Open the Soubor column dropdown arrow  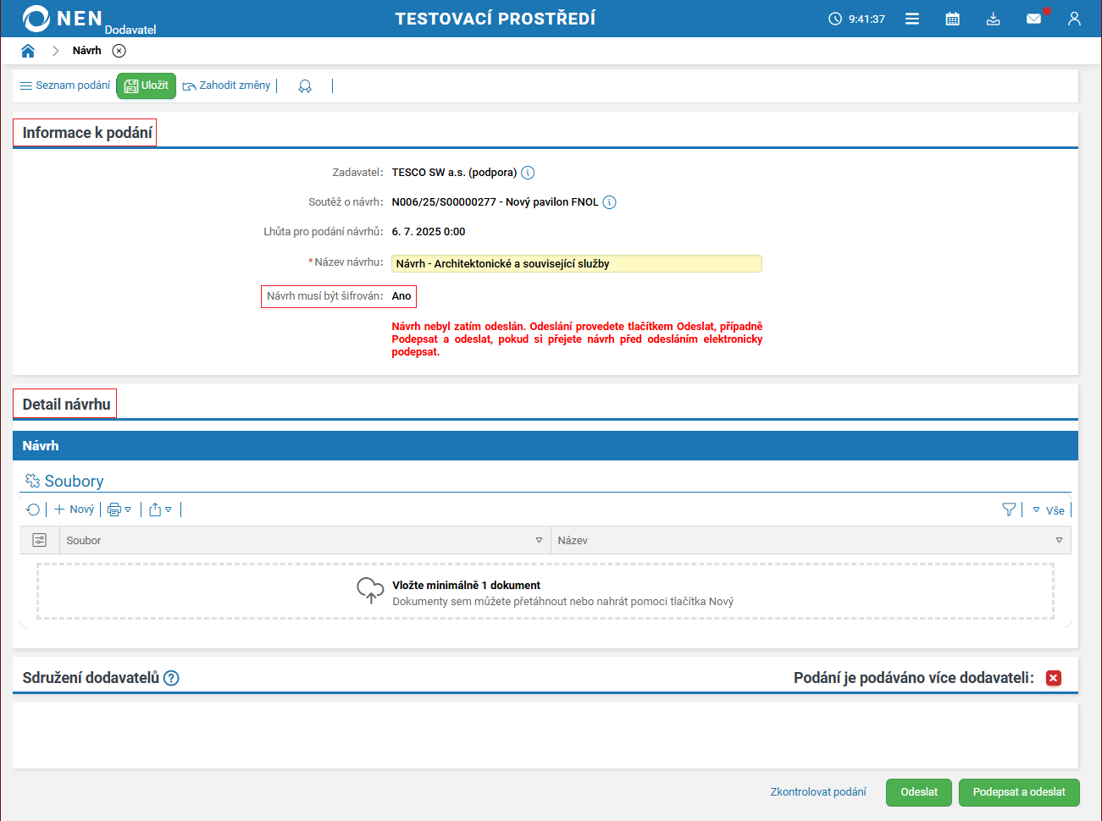pos(539,540)
